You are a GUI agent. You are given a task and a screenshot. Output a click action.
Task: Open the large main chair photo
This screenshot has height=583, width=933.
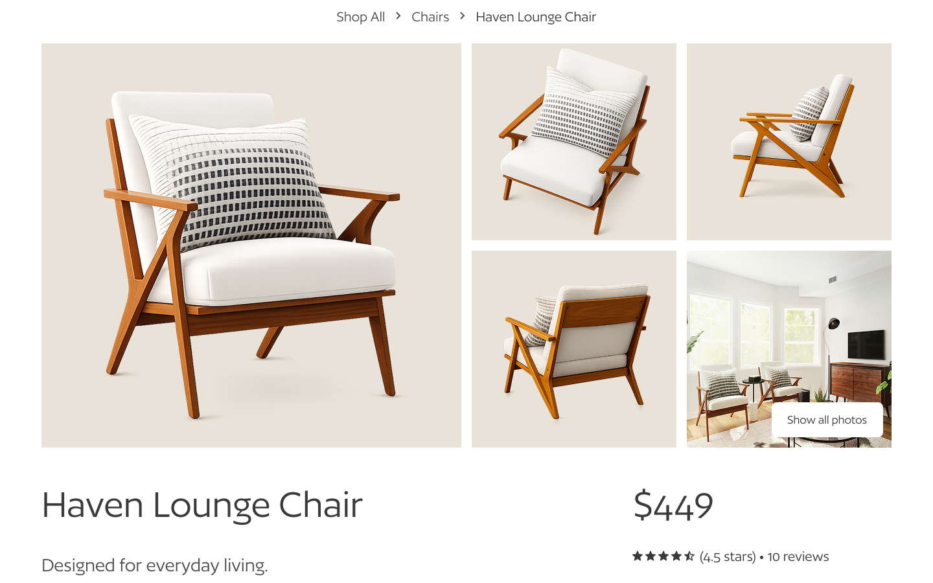[x=251, y=246]
